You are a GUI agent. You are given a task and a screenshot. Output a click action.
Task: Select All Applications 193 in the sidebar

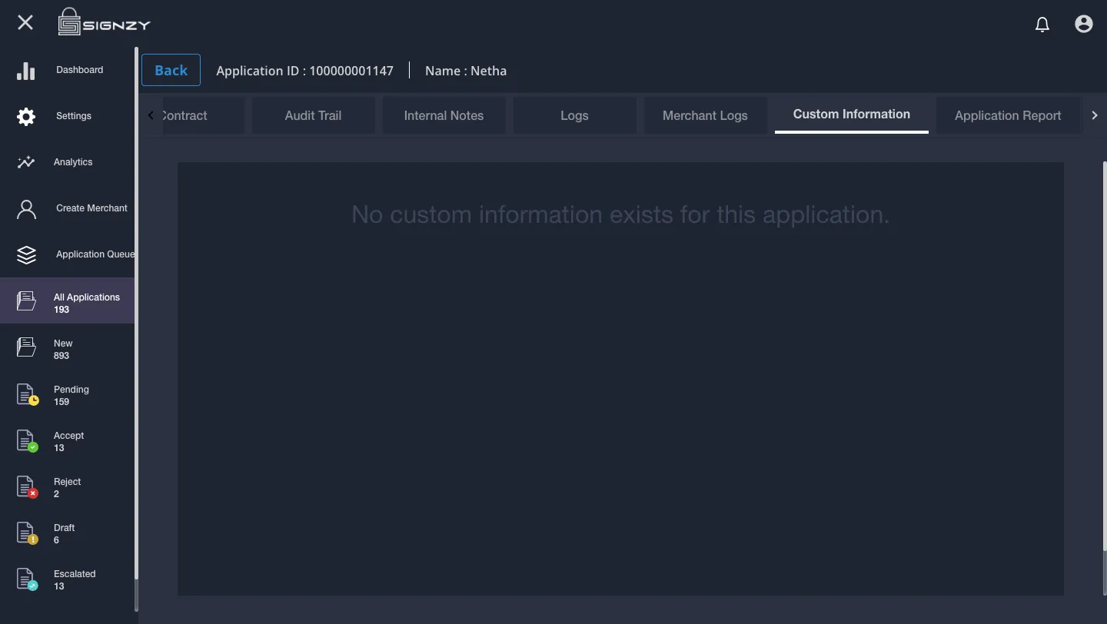(67, 300)
